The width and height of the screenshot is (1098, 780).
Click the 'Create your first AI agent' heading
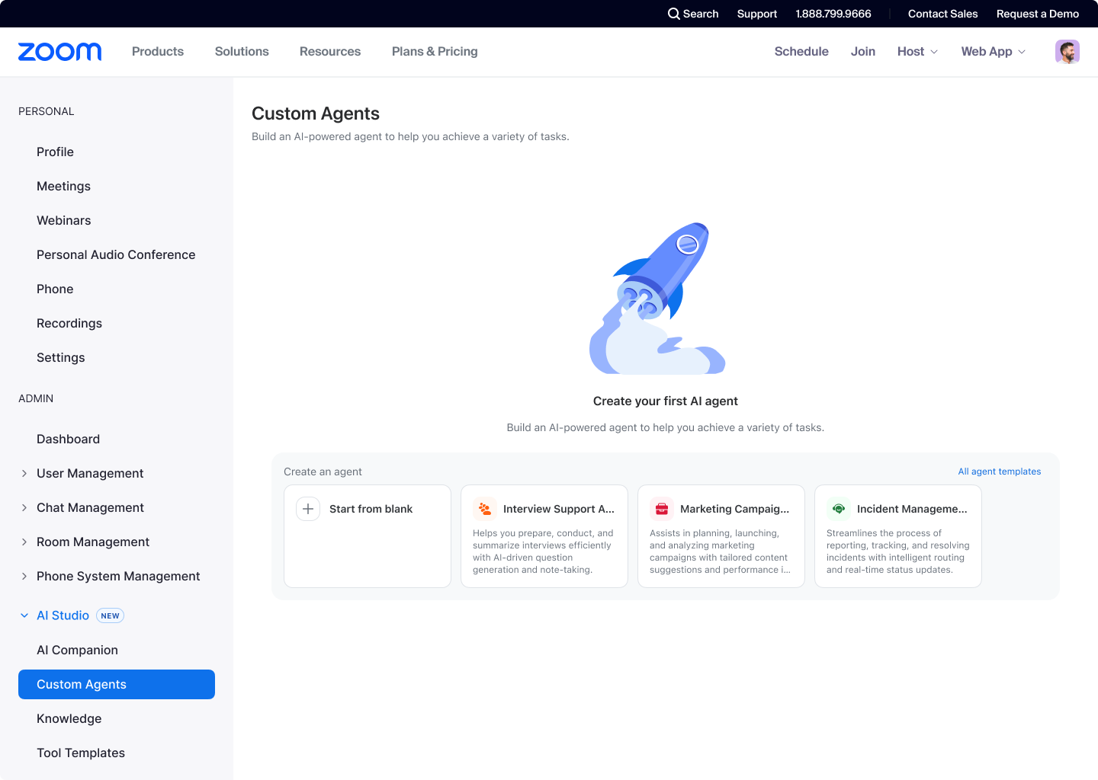click(666, 401)
